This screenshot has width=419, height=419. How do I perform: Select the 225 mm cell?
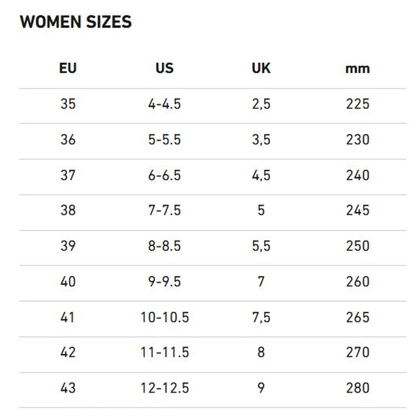[x=357, y=104]
